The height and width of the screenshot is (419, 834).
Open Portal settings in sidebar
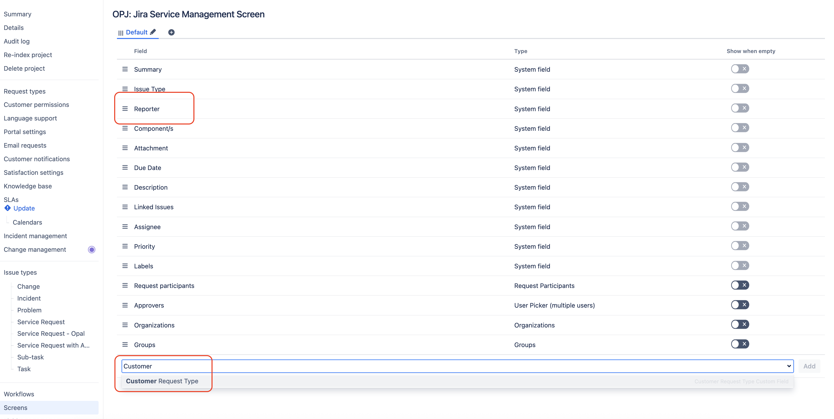(25, 132)
